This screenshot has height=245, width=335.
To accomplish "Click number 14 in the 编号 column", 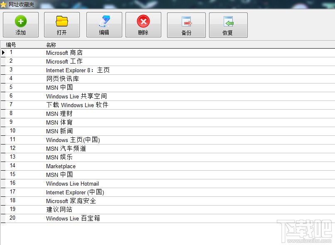I will click(x=12, y=166).
